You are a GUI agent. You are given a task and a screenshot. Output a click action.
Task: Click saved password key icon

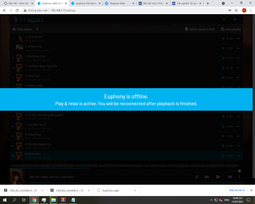pos(230,10)
